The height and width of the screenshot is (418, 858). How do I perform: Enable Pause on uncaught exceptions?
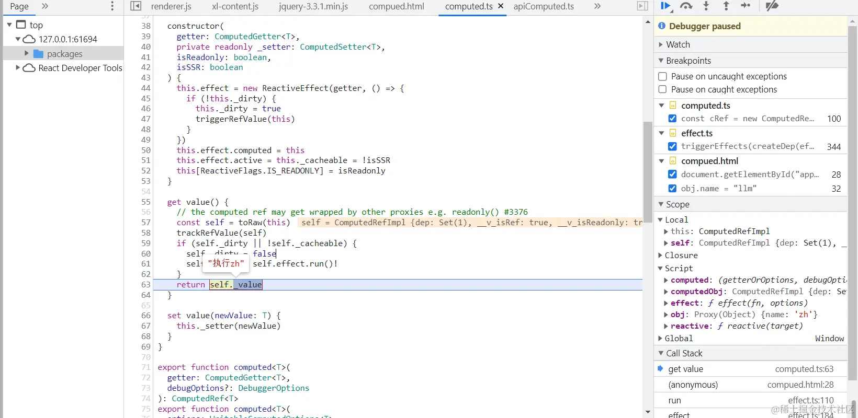[662, 76]
